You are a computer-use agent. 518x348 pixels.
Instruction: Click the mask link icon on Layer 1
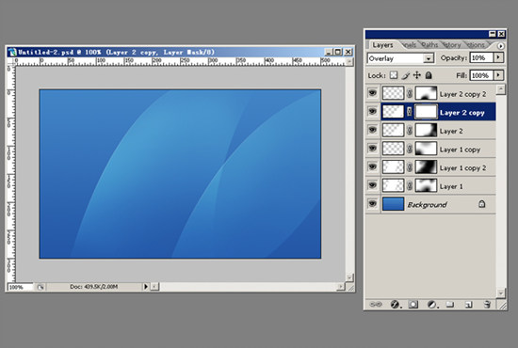tap(410, 185)
